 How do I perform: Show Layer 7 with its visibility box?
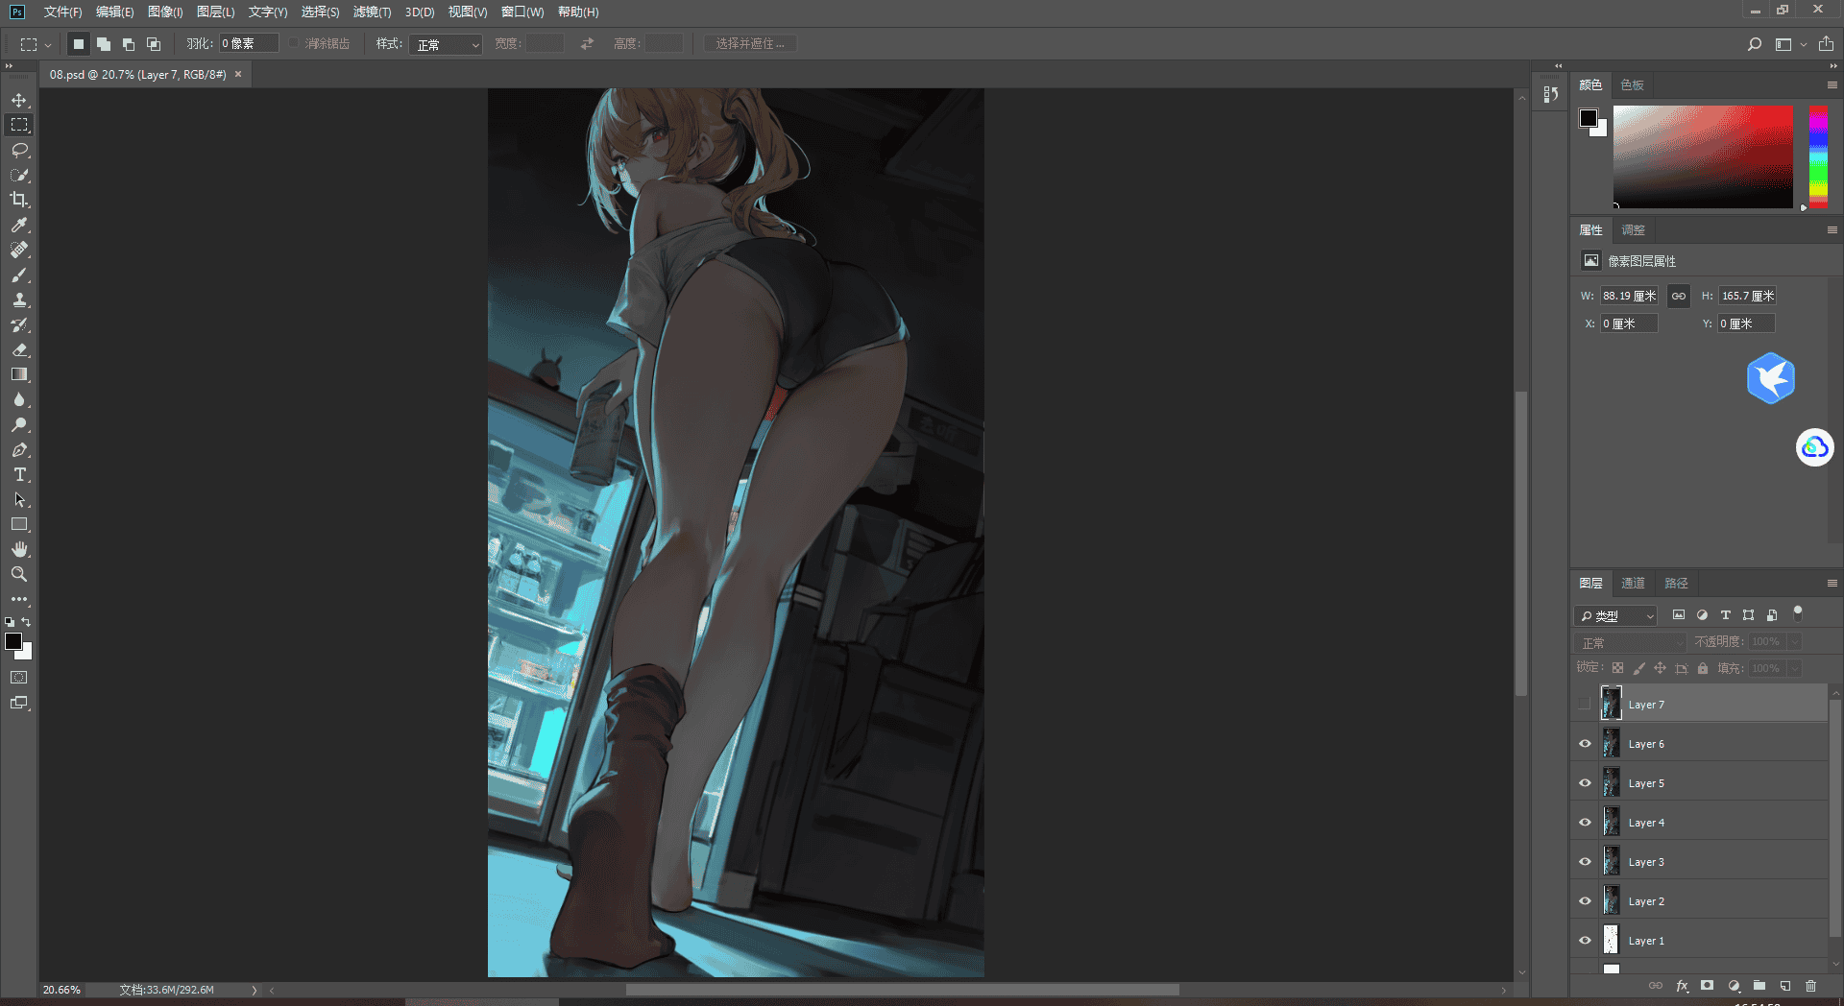[1585, 705]
